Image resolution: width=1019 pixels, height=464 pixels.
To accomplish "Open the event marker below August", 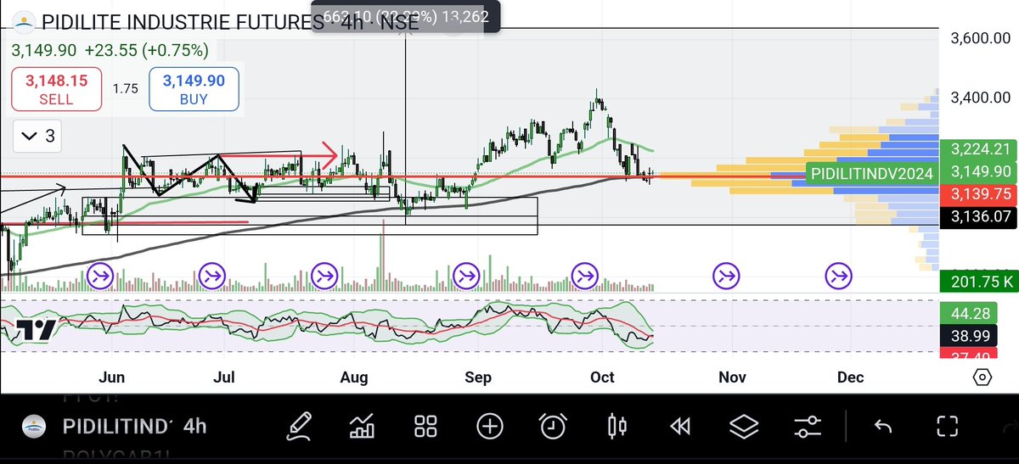I will tap(324, 276).
